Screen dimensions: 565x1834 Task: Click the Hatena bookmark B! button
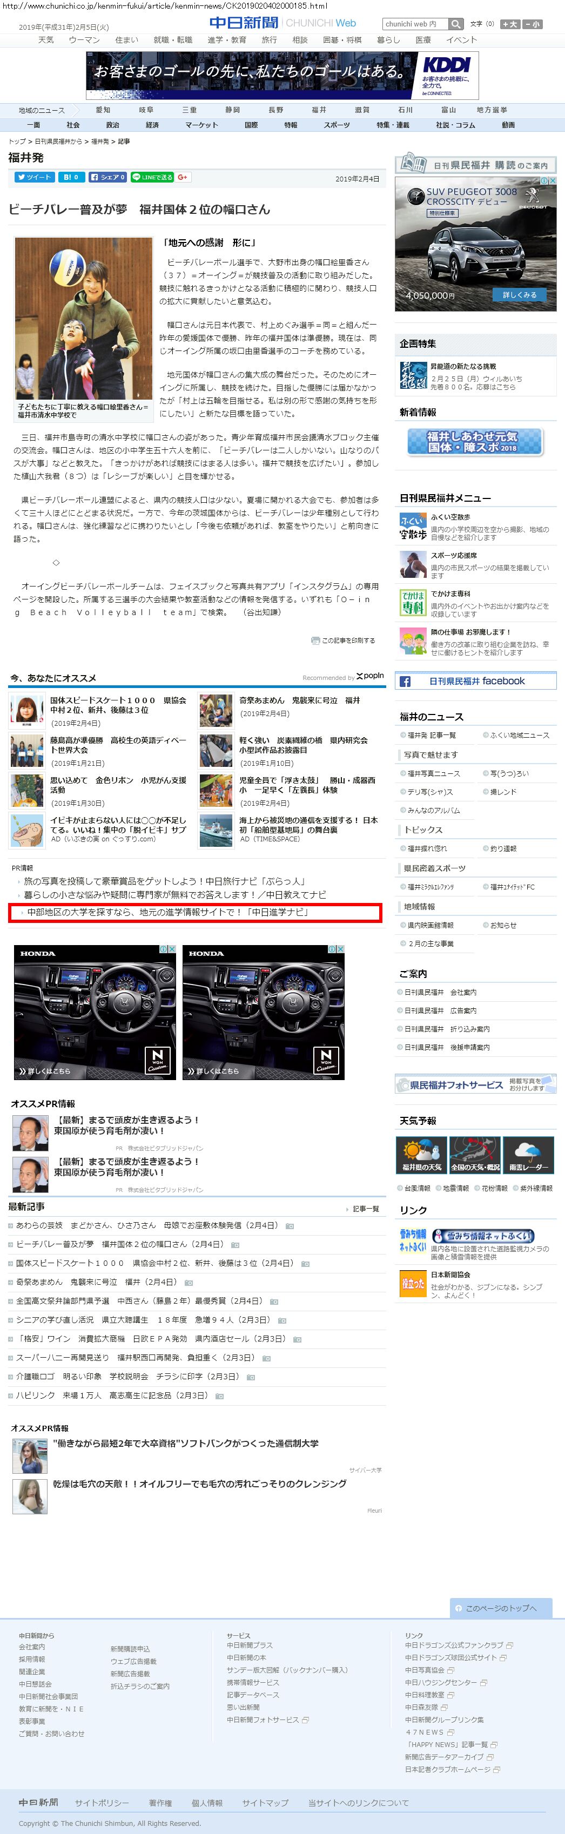(71, 177)
